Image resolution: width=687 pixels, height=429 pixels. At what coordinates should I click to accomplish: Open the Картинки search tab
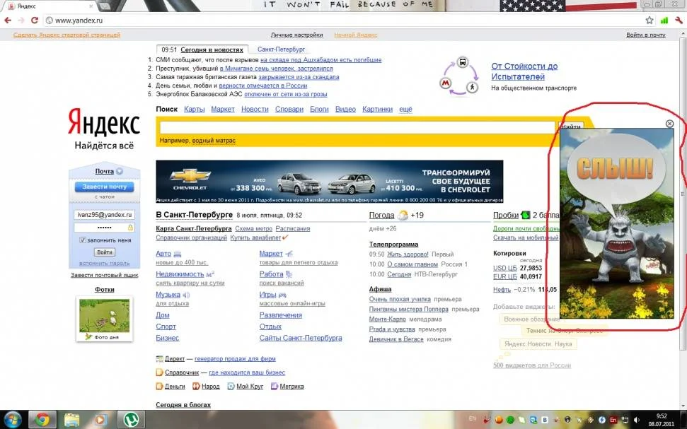point(377,110)
